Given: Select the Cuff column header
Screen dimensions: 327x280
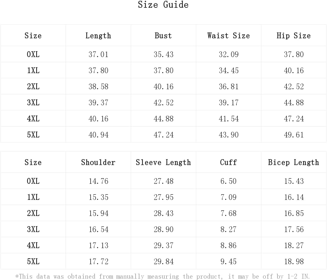Looking at the screenshot, I should (x=228, y=162).
